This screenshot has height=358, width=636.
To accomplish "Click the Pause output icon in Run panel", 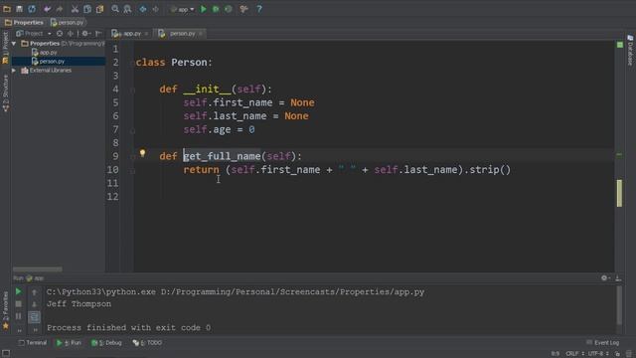I will click(x=18, y=316).
